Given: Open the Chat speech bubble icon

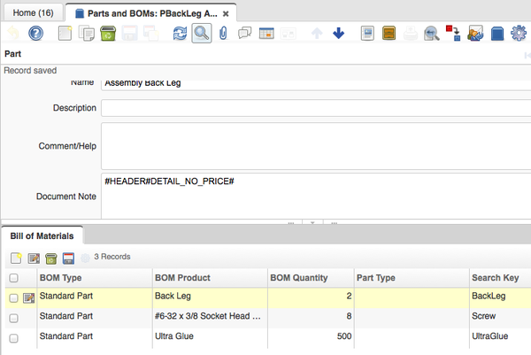Looking at the screenshot, I should click(245, 34).
